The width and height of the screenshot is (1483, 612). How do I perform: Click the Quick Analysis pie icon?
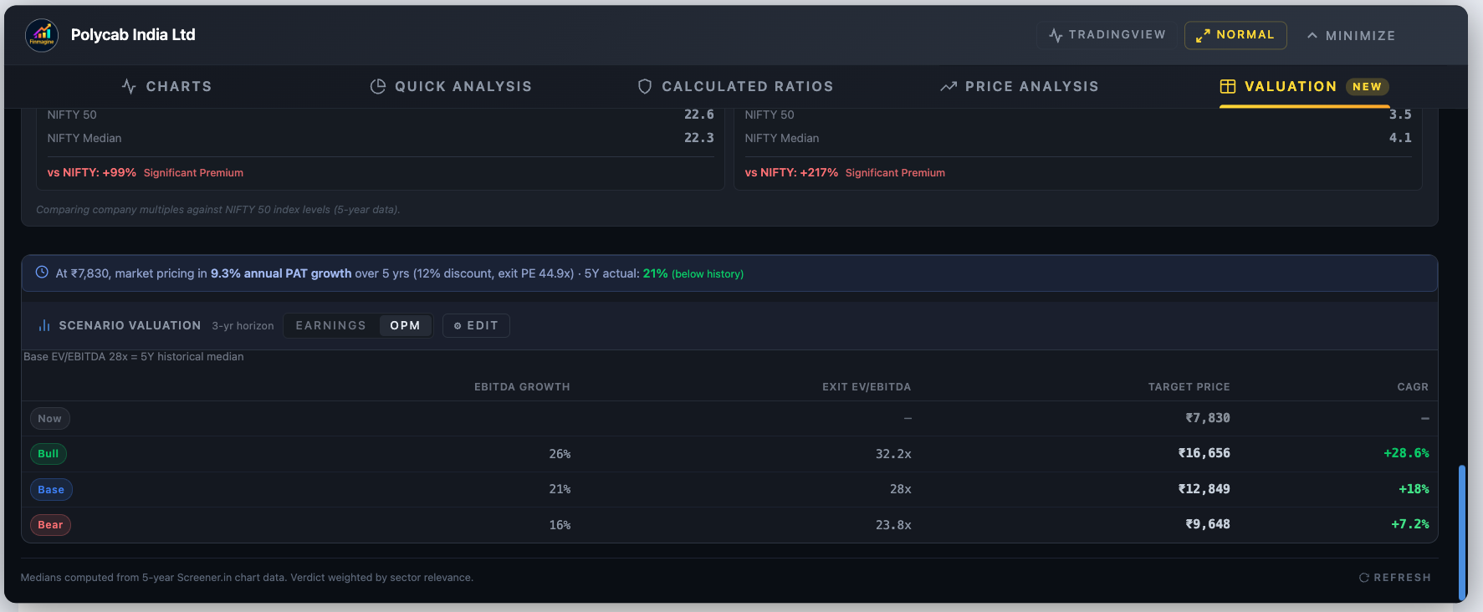(x=378, y=86)
